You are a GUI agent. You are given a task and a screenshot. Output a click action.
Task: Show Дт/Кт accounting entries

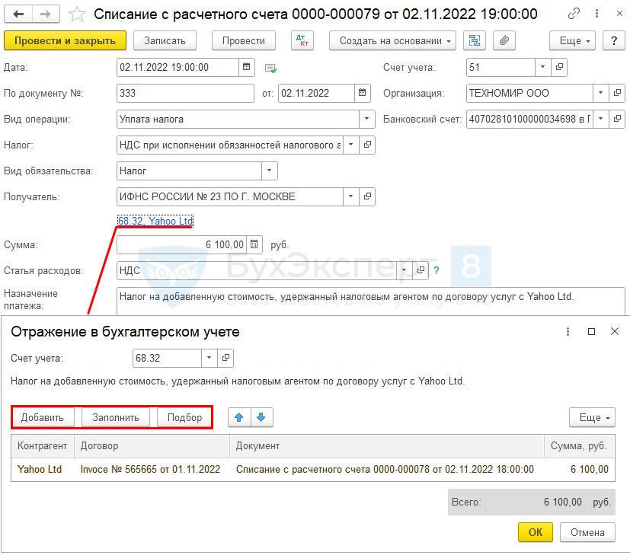pyautogui.click(x=302, y=41)
